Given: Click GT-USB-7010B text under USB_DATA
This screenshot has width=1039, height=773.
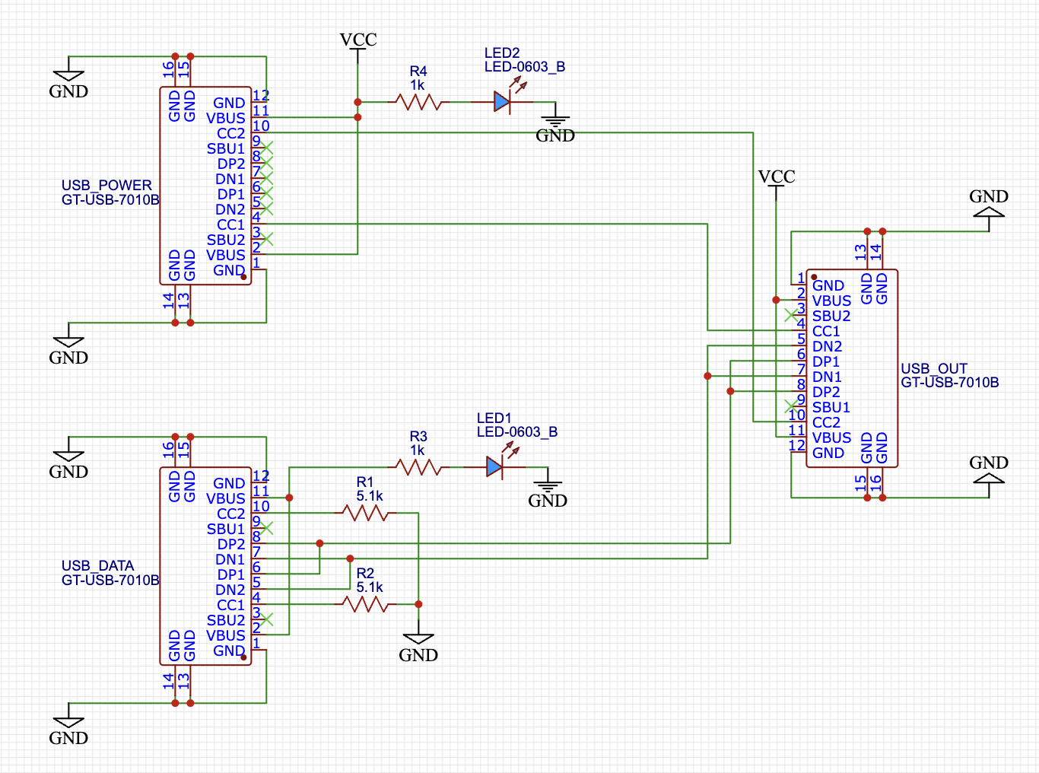Looking at the screenshot, I should [x=110, y=581].
